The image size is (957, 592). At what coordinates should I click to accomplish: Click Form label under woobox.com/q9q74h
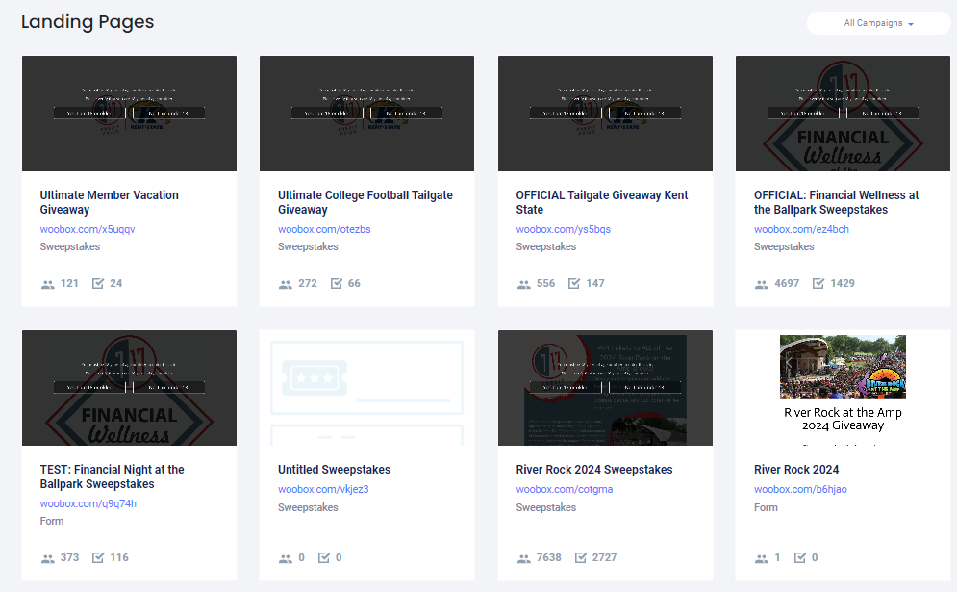[52, 521]
